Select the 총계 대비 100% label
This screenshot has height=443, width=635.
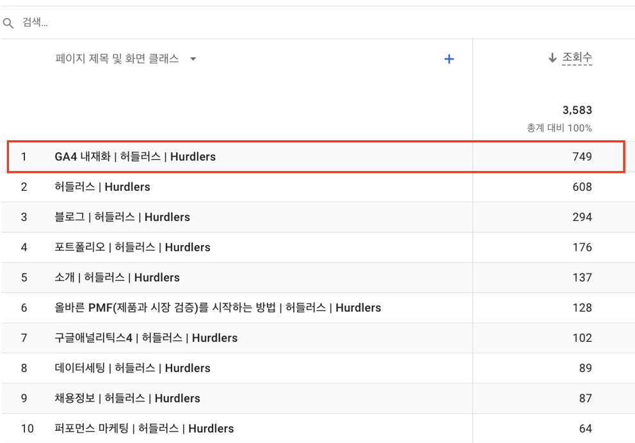tap(559, 128)
